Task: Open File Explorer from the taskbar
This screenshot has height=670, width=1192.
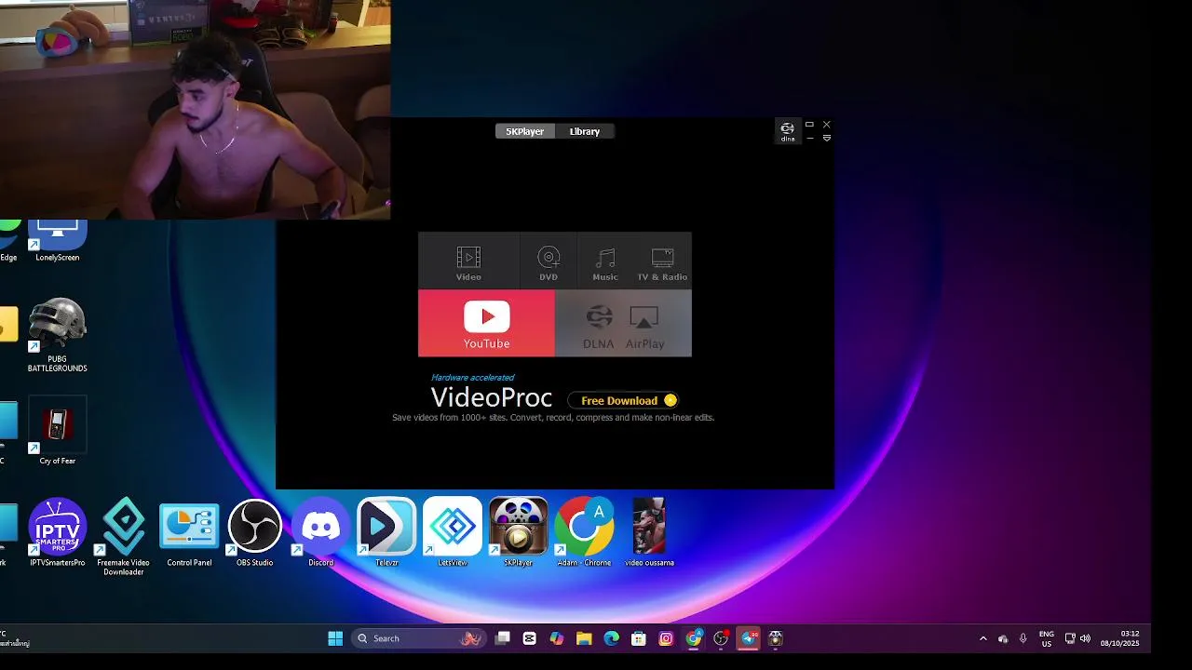Action: pos(584,638)
